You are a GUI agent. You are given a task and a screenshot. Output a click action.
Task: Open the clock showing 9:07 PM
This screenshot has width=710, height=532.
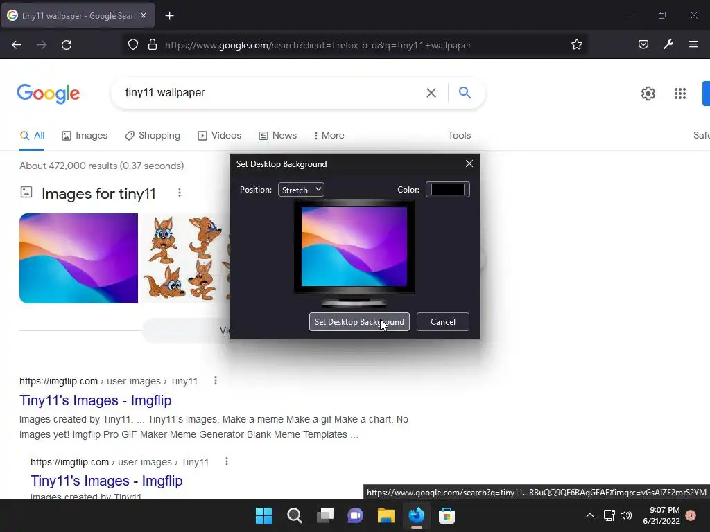point(661,515)
